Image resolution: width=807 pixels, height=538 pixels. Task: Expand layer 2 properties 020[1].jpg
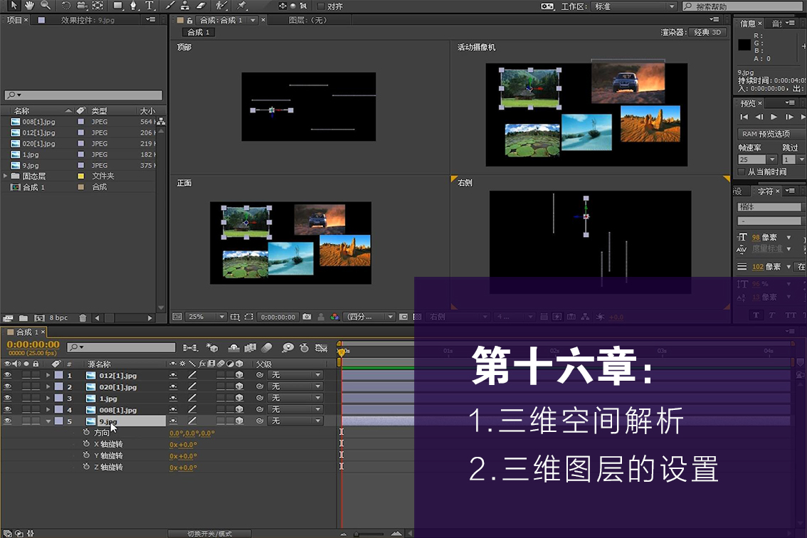[48, 386]
